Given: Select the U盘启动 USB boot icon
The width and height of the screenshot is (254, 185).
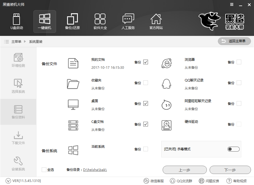Looking at the screenshot, I should pos(17,21).
